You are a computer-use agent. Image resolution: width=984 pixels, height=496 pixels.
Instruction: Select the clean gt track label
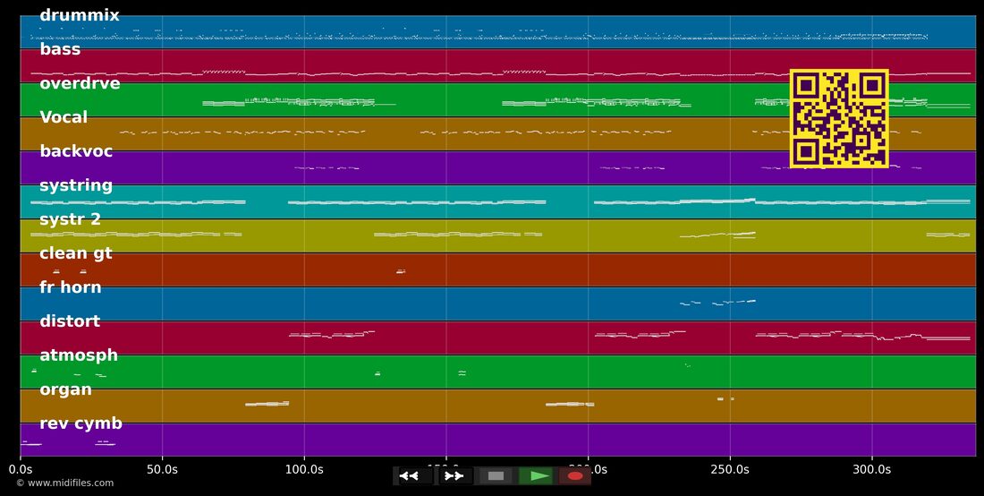[76, 253]
